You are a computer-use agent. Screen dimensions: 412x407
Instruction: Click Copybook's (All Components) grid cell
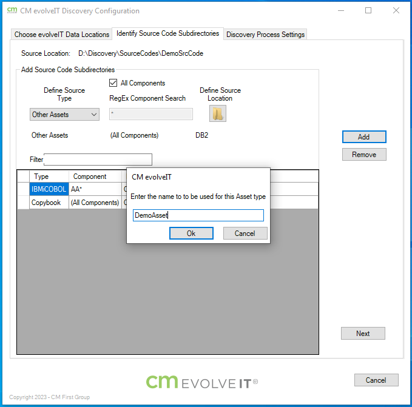pos(95,203)
